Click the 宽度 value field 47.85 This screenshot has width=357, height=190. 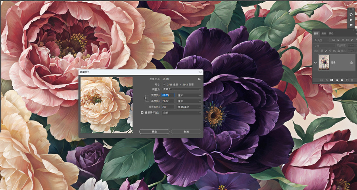click(x=168, y=95)
